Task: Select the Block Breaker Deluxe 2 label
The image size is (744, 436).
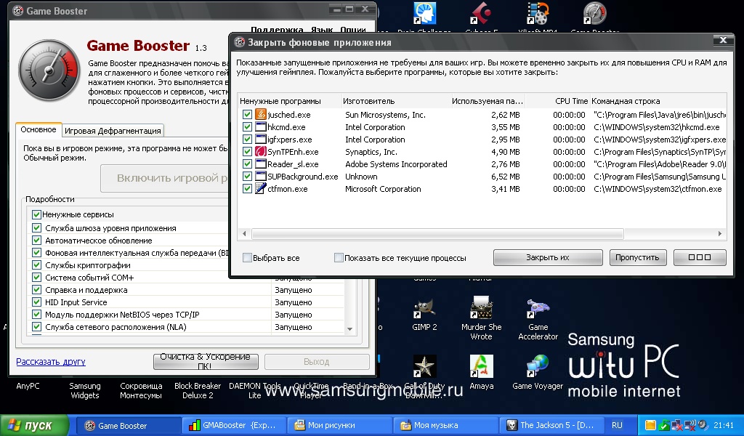Action: tap(198, 390)
